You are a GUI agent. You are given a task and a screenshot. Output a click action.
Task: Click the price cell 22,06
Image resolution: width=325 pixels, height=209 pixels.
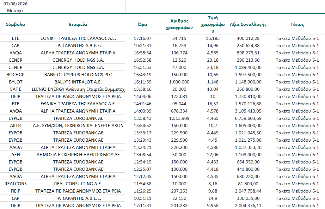213,155
